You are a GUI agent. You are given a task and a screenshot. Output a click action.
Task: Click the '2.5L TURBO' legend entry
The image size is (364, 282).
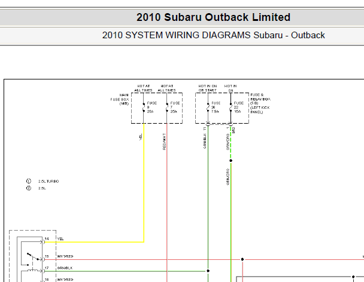[48, 181]
